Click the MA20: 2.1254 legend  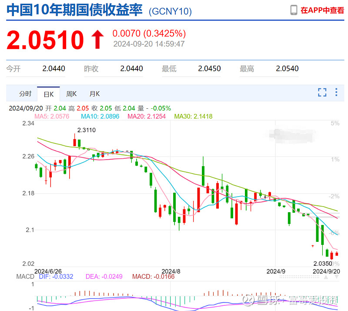pyautogui.click(x=147, y=116)
